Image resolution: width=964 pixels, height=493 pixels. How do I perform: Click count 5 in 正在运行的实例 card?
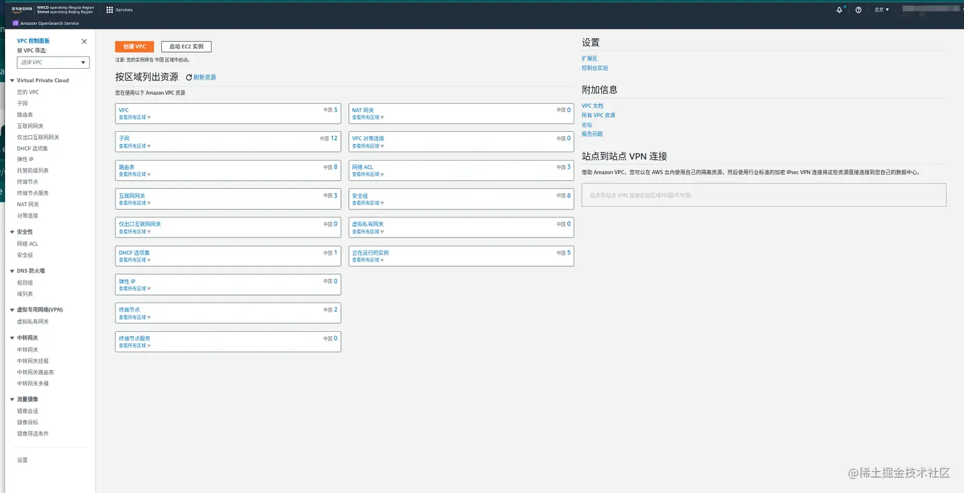coord(569,252)
